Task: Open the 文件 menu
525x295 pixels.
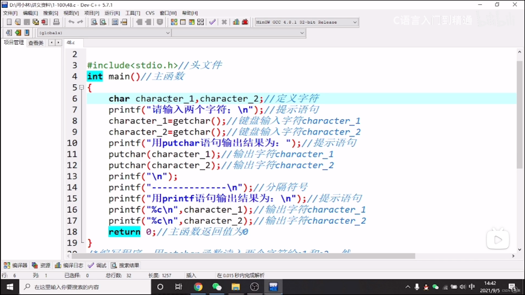Action: 10,13
